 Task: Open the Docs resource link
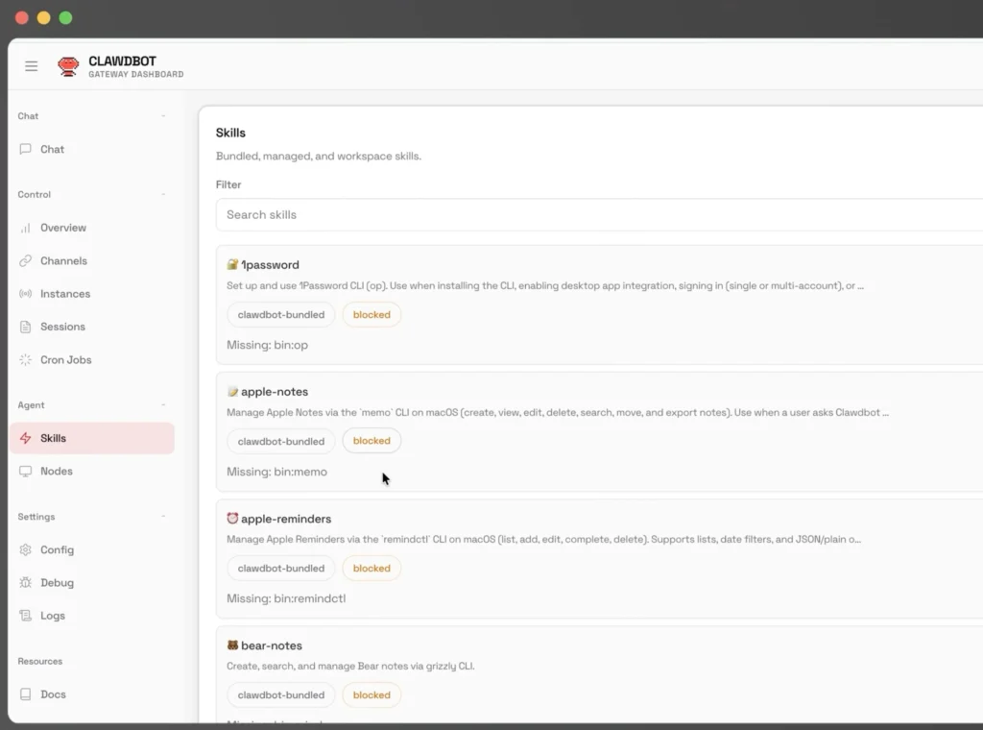[x=53, y=694]
